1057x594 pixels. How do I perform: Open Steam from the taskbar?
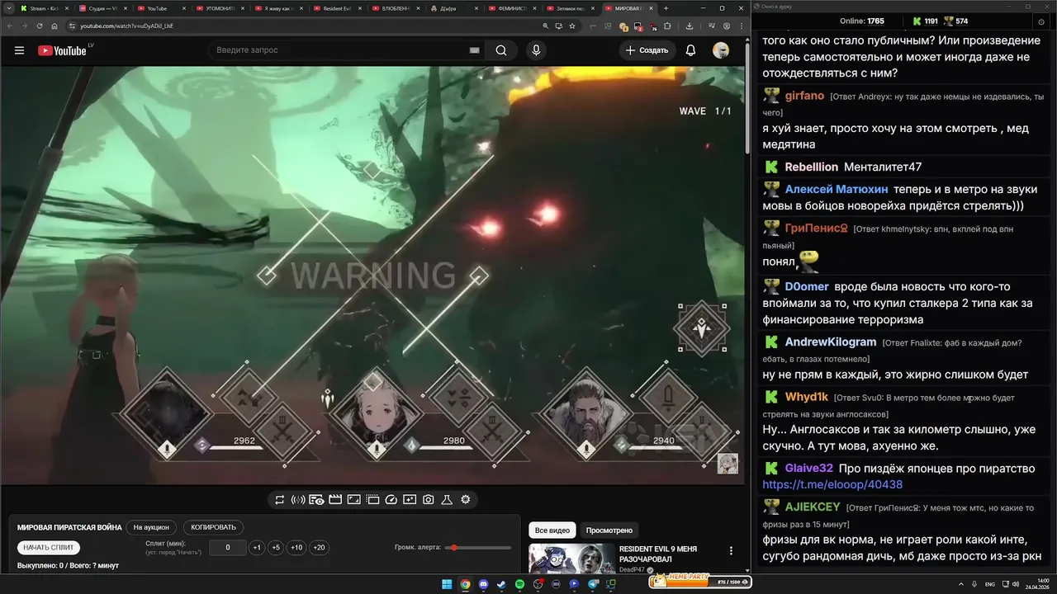click(x=501, y=584)
